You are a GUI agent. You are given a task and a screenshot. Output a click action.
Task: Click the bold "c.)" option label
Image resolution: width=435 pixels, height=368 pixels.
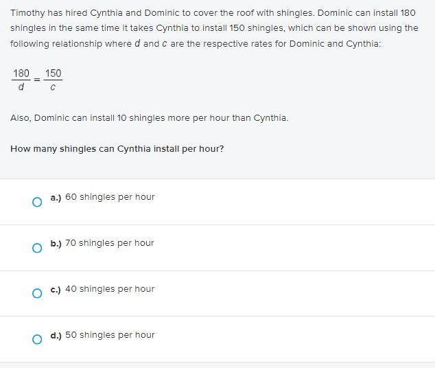(x=56, y=290)
